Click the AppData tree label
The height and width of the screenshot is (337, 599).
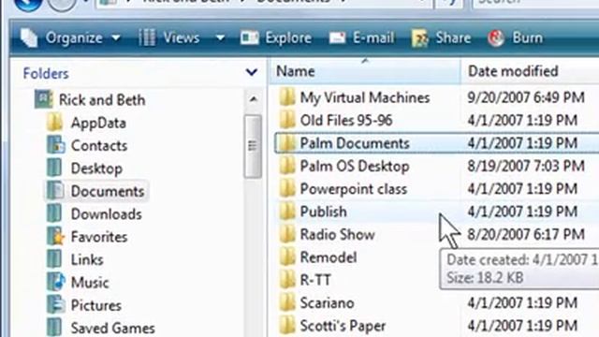pyautogui.click(x=98, y=123)
